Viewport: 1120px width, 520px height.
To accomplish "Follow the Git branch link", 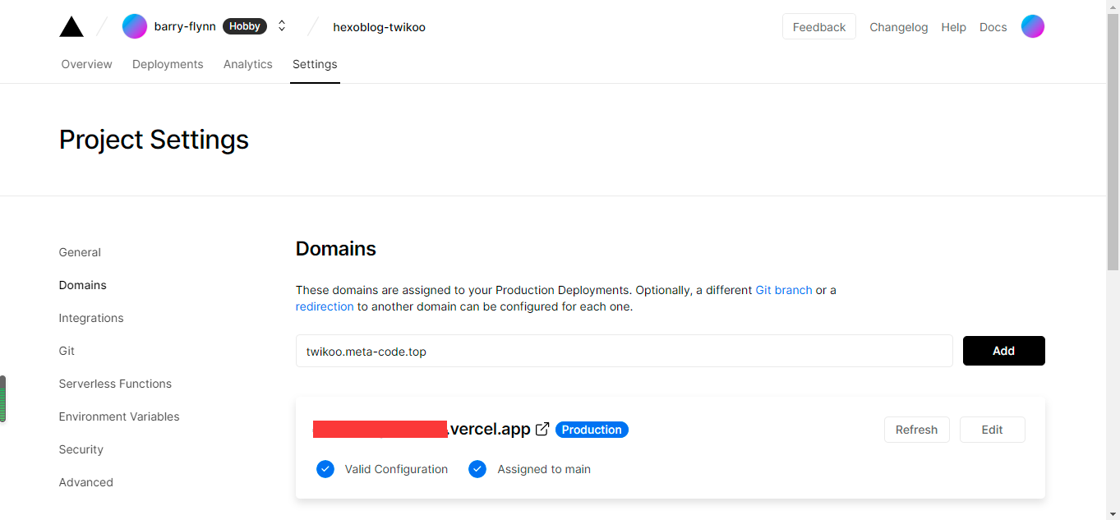I will tap(783, 290).
